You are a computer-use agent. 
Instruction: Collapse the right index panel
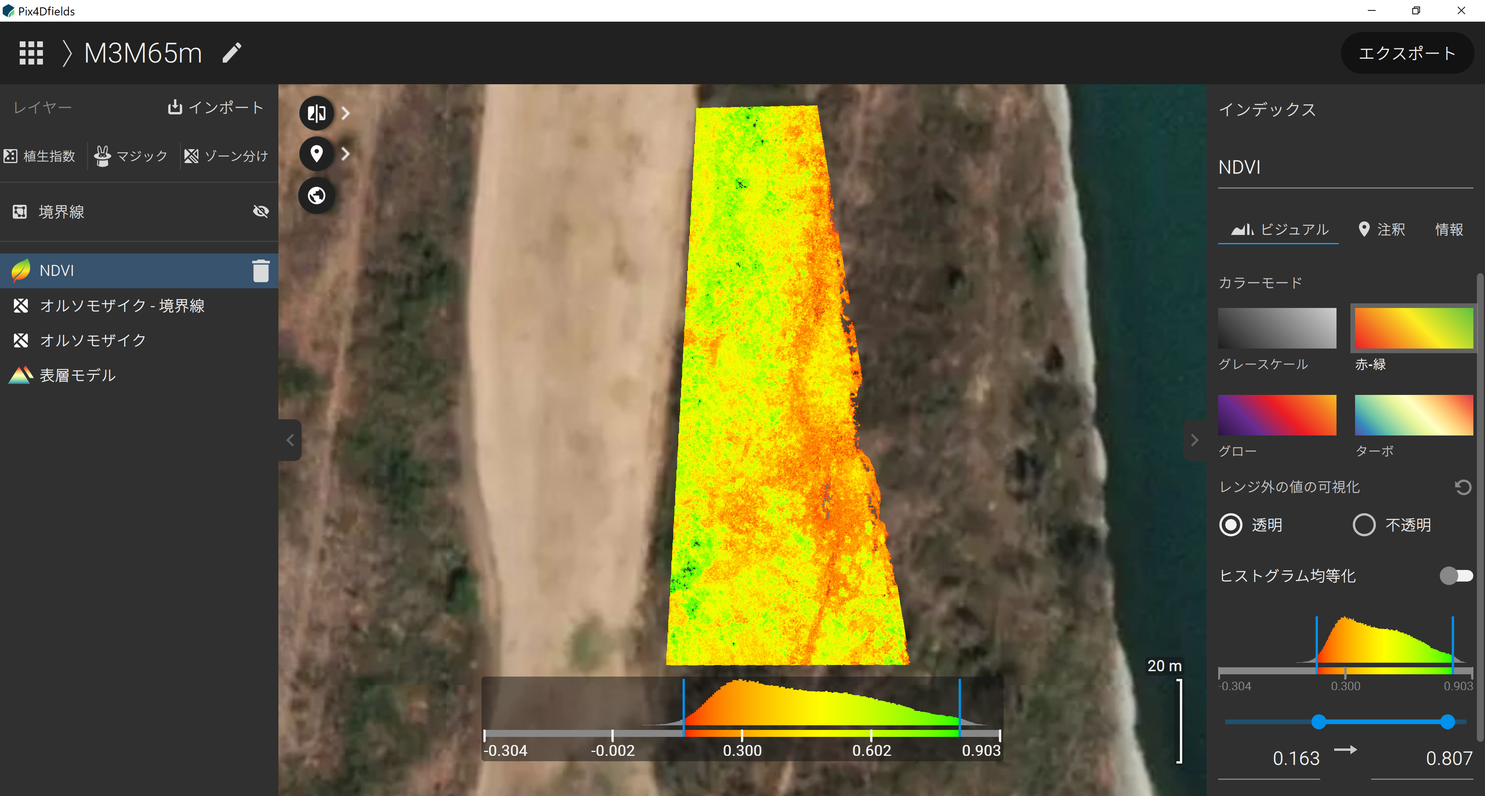click(1195, 440)
